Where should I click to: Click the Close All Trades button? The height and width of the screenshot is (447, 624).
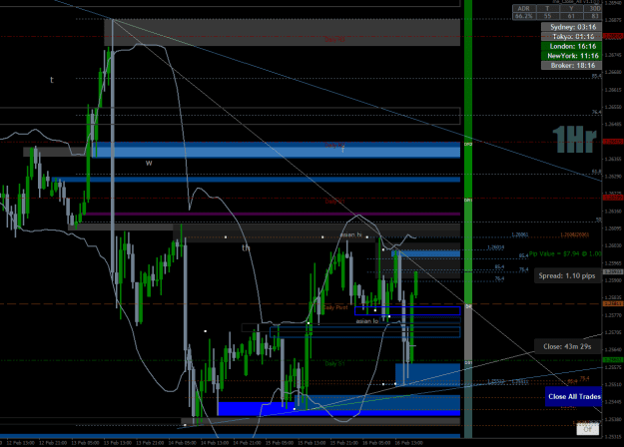coord(573,396)
